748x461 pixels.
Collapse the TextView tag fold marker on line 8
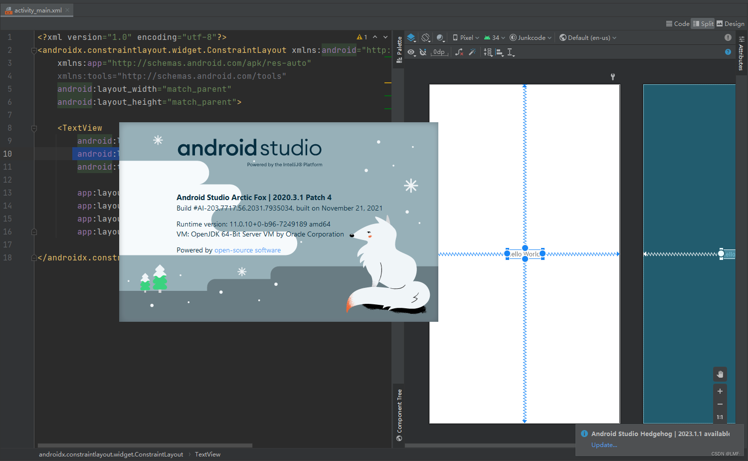(x=34, y=128)
